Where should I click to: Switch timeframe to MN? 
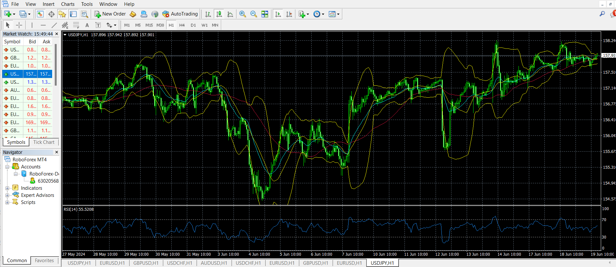(215, 25)
